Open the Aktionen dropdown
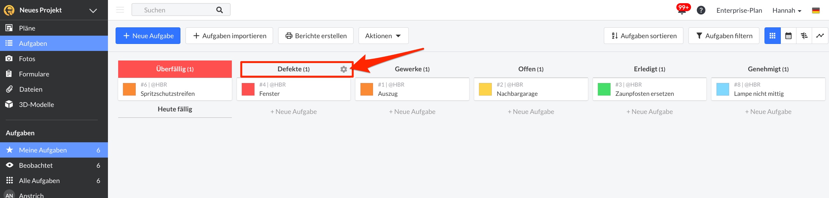This screenshot has height=198, width=829. click(383, 36)
